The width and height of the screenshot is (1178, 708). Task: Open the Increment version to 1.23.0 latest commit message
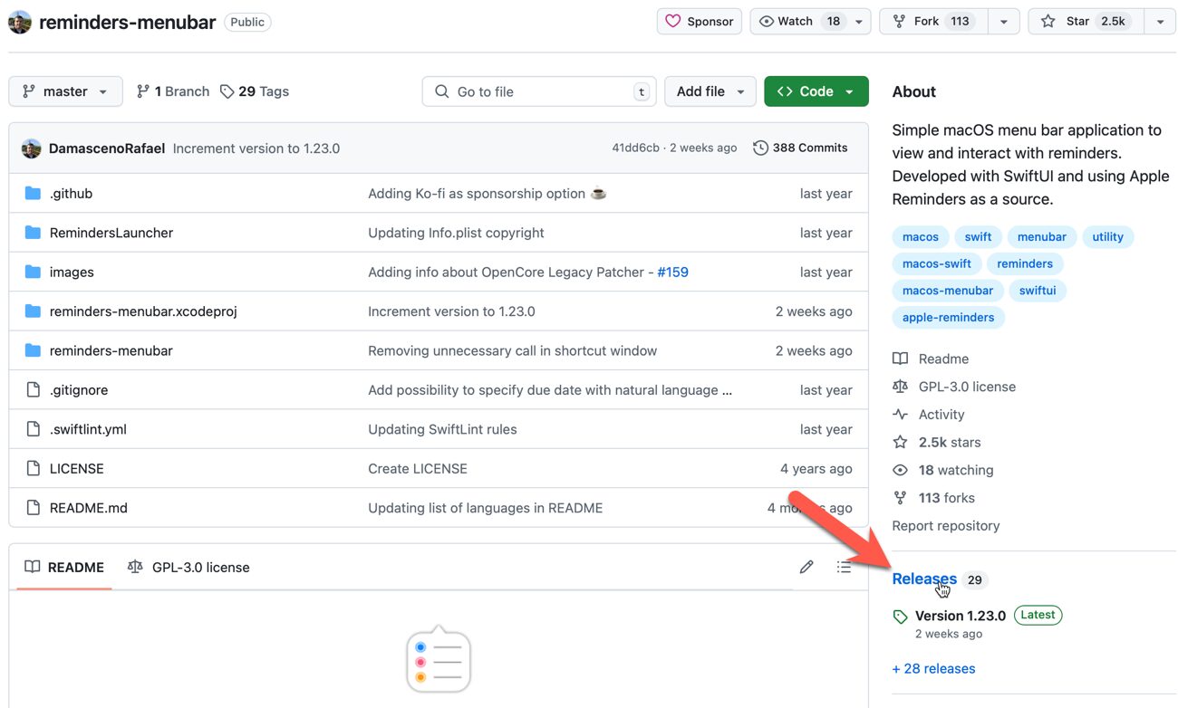pyautogui.click(x=256, y=148)
